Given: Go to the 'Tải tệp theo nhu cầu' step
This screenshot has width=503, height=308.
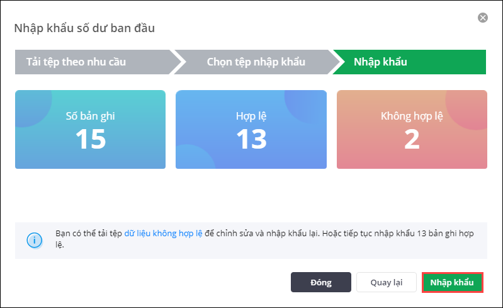Looking at the screenshot, I should (76, 62).
